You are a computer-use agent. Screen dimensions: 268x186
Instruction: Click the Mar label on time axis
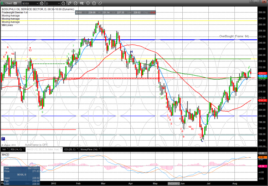click(x=103, y=184)
